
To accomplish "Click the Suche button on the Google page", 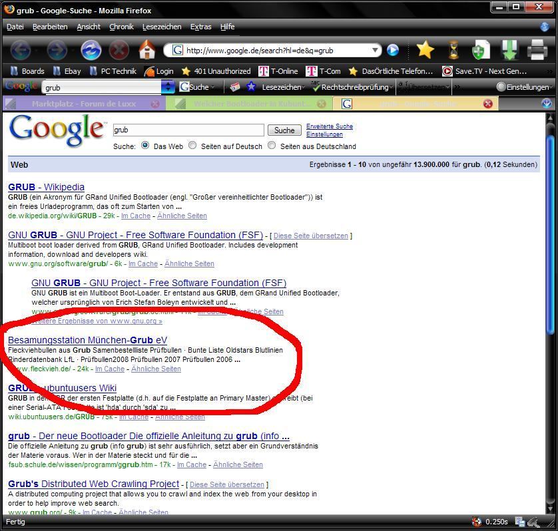I will point(284,130).
